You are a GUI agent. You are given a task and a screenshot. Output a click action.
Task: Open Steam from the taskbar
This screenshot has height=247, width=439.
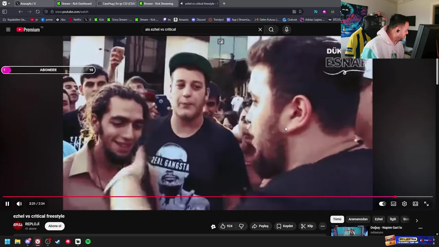coord(58,242)
